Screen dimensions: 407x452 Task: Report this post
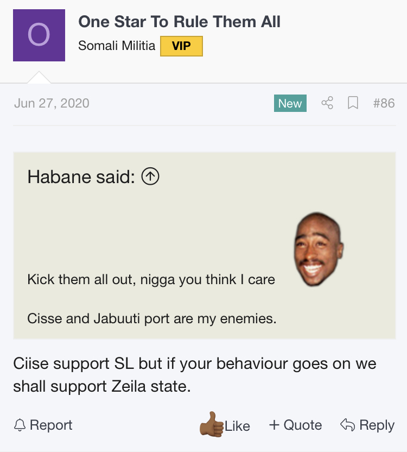coord(51,425)
